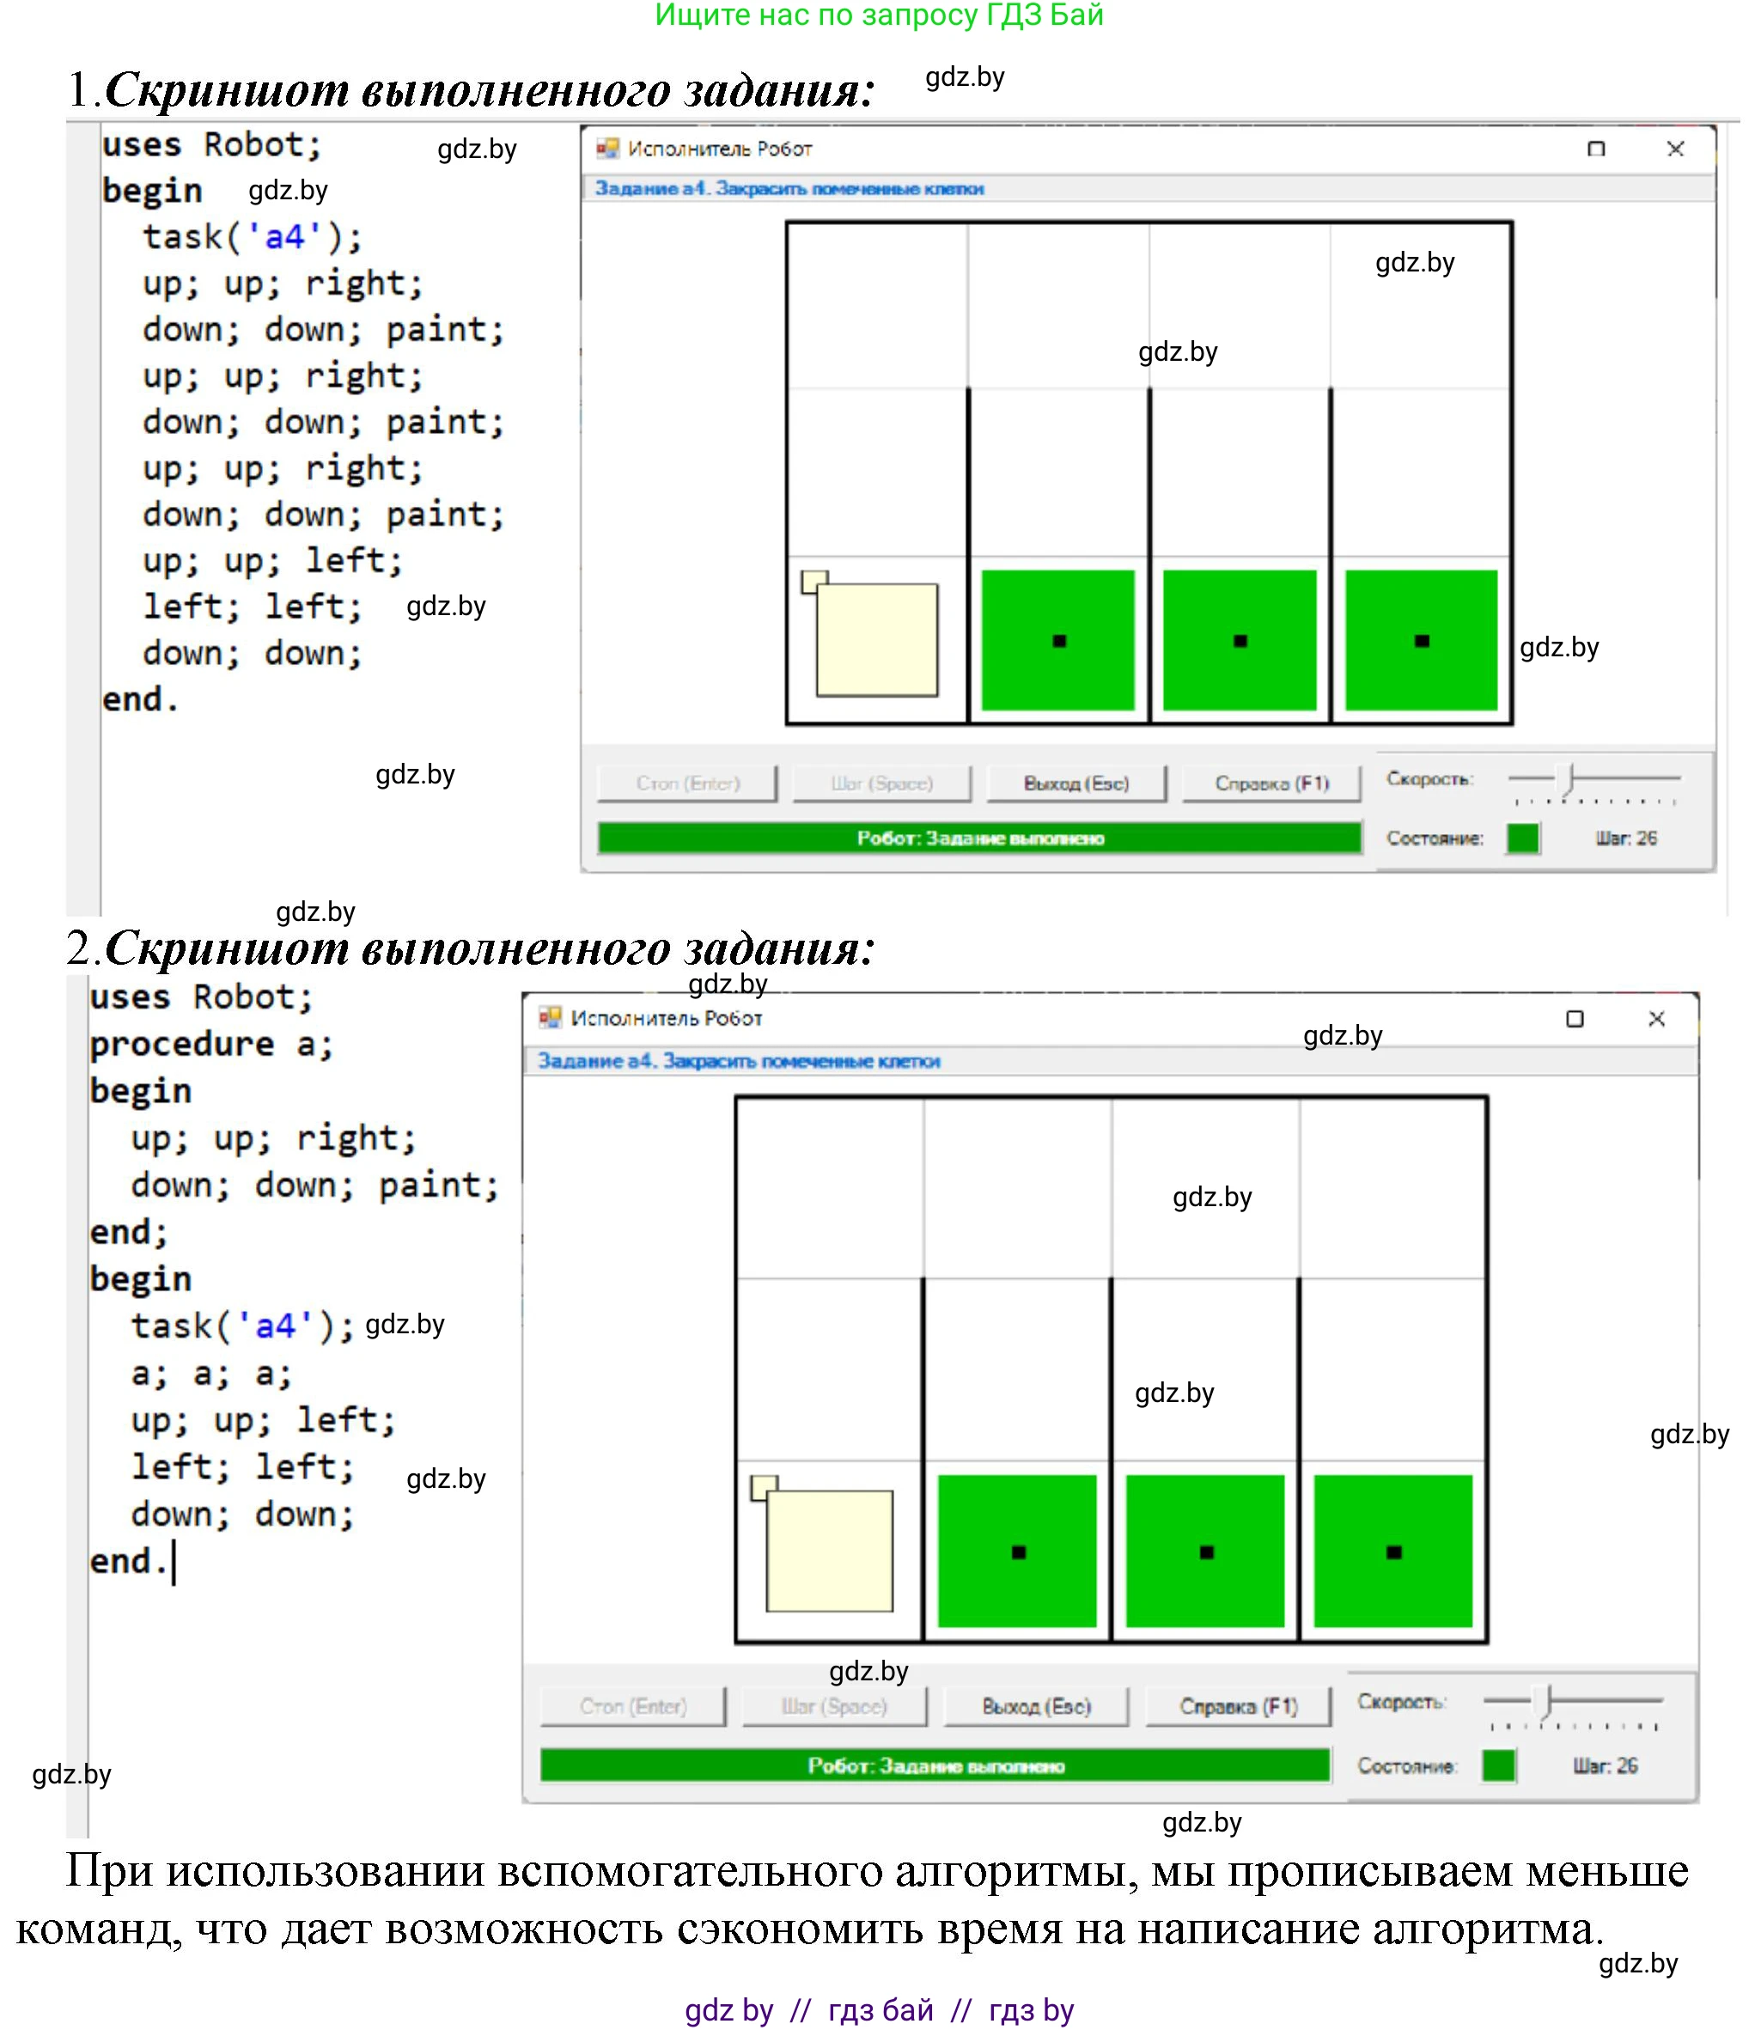Maximize the second Исполнитель Робот window
The height and width of the screenshot is (2030, 1761).
click(1575, 1019)
